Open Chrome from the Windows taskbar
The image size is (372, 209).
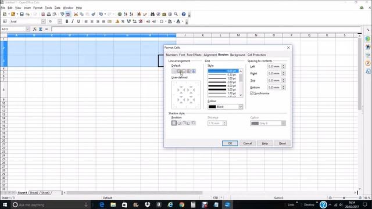[182, 204]
